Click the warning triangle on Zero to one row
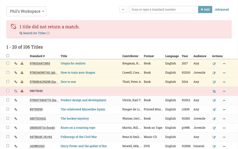The height and width of the screenshot is (149, 238). point(22,82)
